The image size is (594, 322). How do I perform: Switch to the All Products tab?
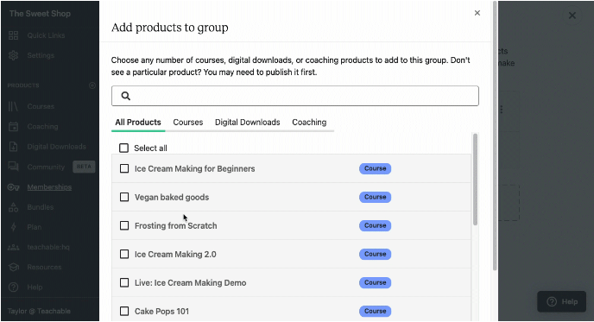[138, 123]
